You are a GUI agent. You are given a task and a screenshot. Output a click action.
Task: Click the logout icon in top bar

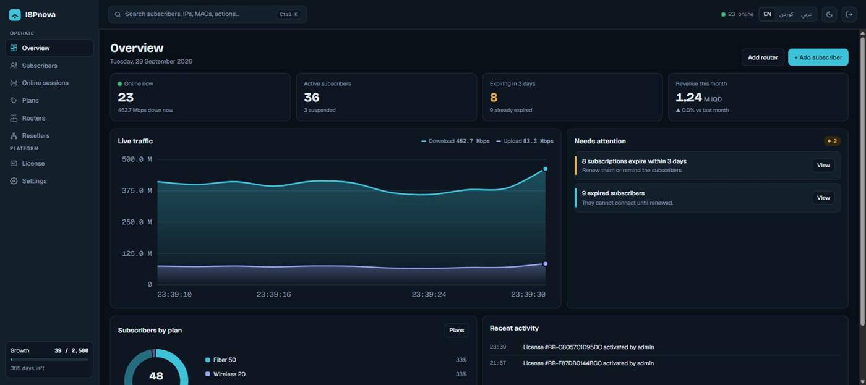click(849, 14)
